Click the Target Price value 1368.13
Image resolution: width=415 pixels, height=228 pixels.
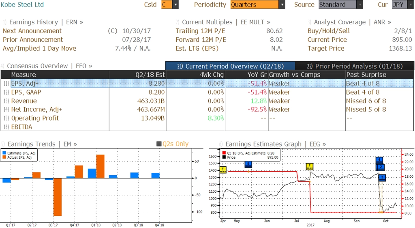coord(400,48)
